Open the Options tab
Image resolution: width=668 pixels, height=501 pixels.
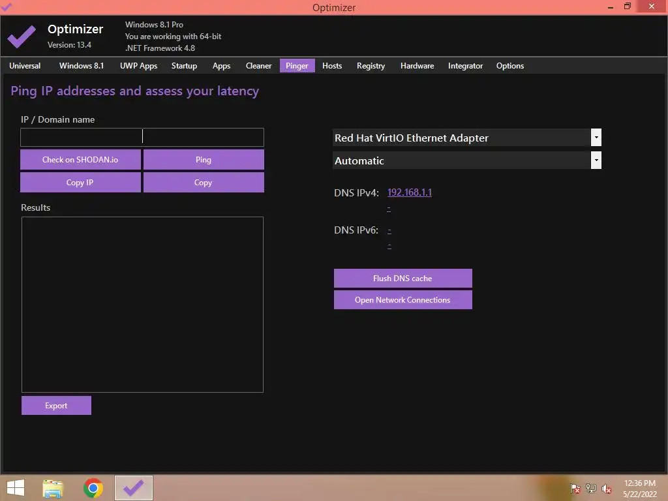pos(510,66)
